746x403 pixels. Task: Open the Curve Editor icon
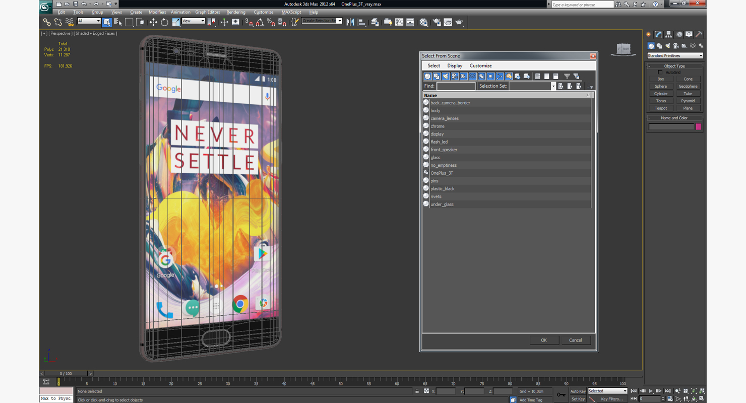(399, 22)
